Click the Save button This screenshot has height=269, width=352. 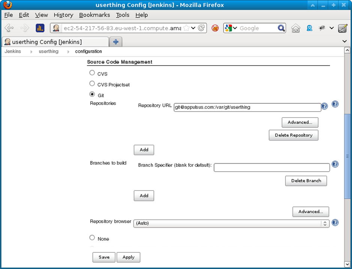click(104, 257)
